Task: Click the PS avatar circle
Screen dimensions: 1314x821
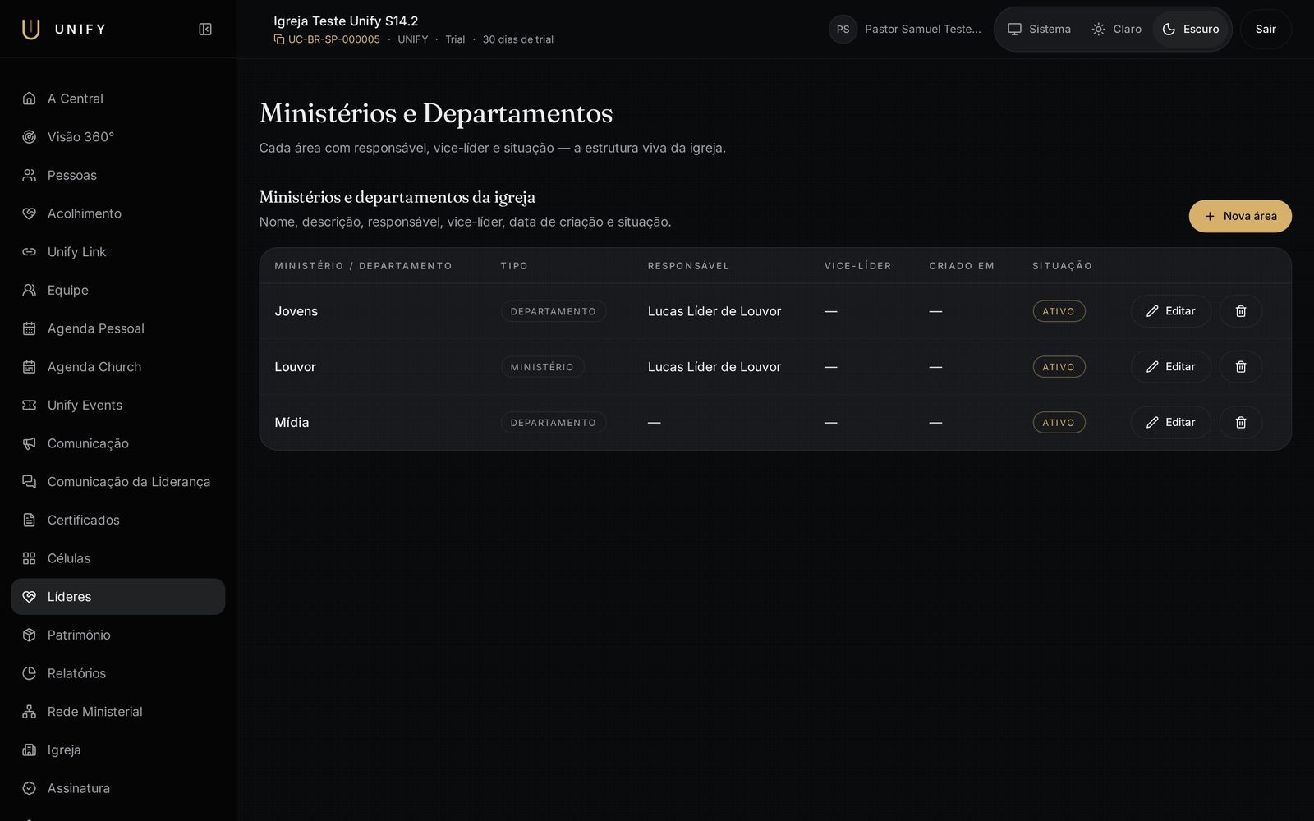Action: click(843, 30)
